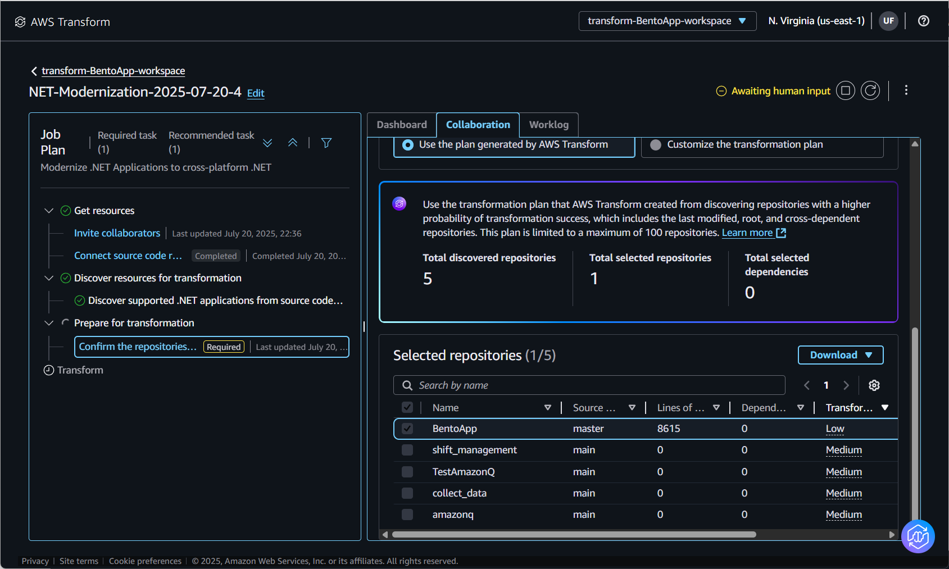This screenshot has height=569, width=949.
Task: Click the horizontal scroll right arrow
Action: click(x=892, y=535)
